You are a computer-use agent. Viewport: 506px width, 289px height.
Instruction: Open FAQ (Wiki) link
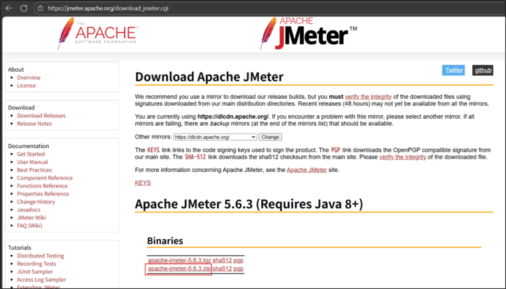[30, 225]
